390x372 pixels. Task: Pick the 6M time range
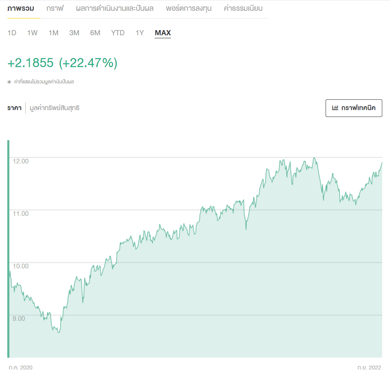point(95,33)
